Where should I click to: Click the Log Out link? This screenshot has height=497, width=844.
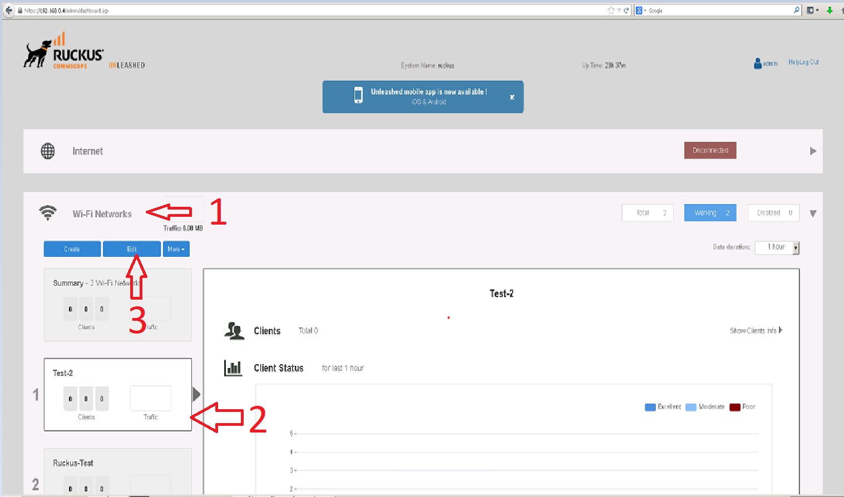pos(809,62)
